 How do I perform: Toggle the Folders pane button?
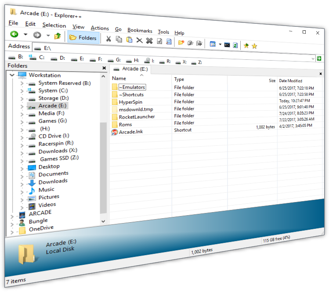83,38
